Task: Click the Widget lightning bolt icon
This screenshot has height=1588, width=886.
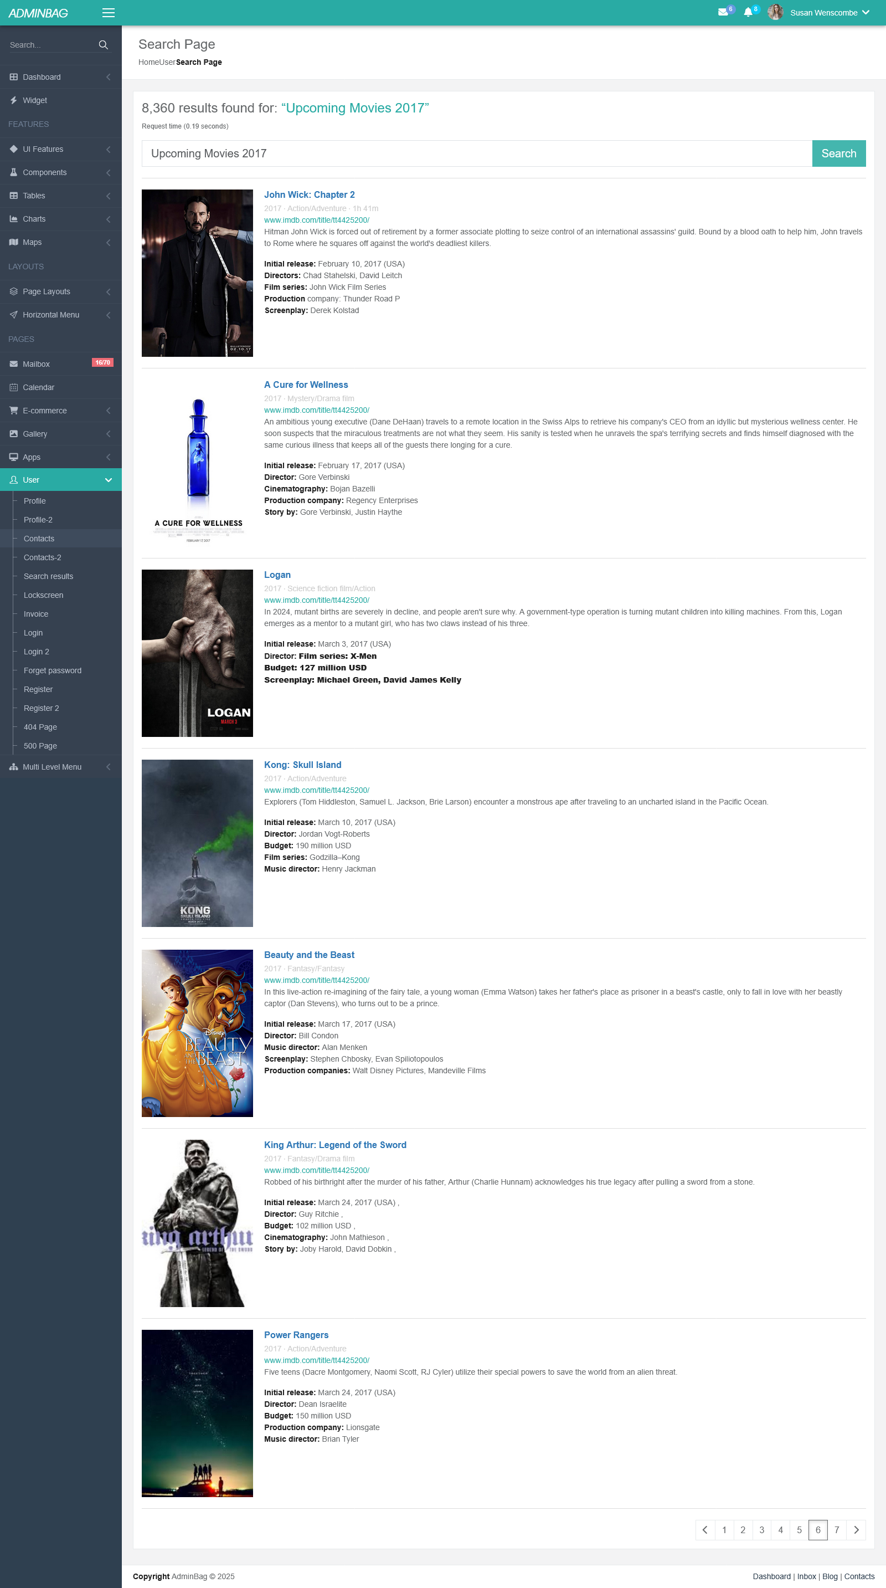Action: [13, 100]
